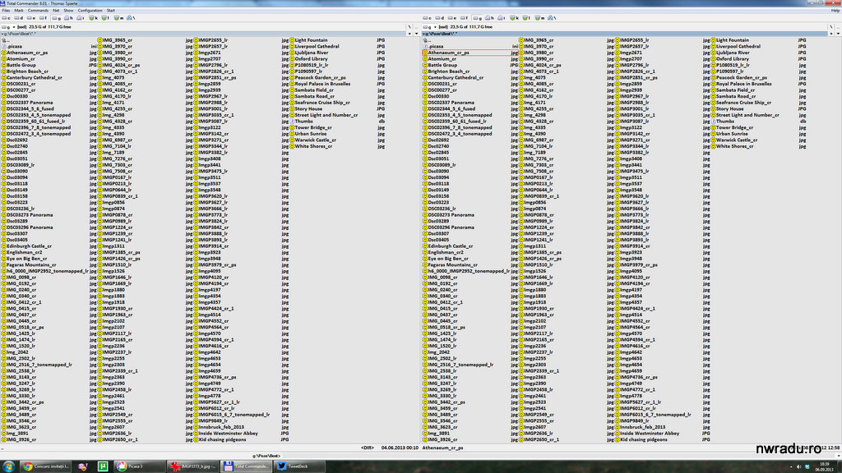The height and width of the screenshot is (473, 842).
Task: Show the right panel directory history arrow
Action: [x=838, y=34]
